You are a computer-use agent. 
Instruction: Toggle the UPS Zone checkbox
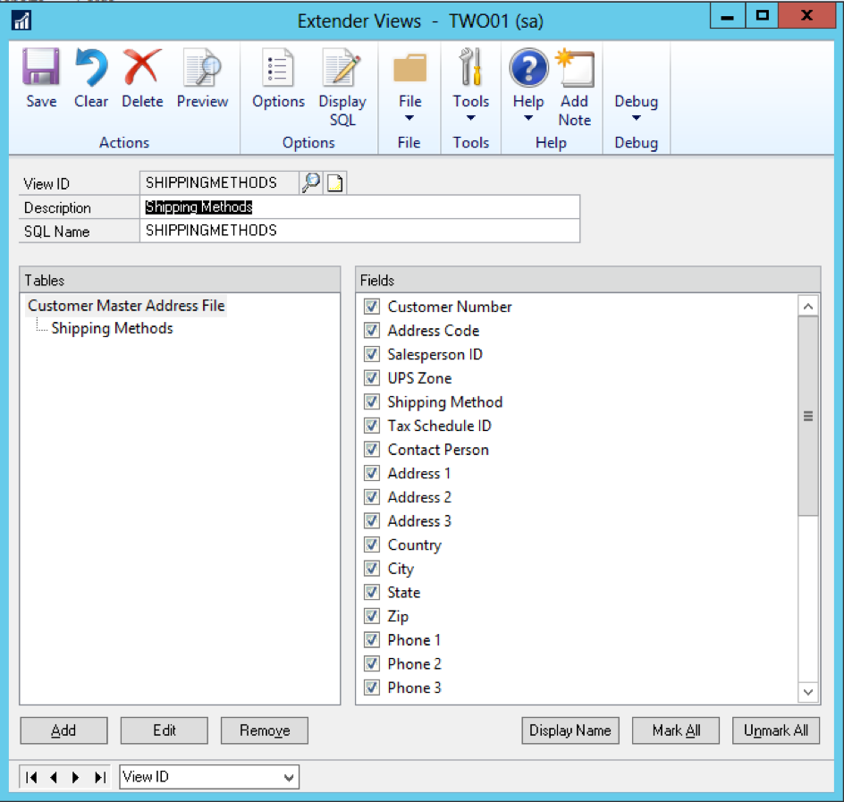point(371,378)
